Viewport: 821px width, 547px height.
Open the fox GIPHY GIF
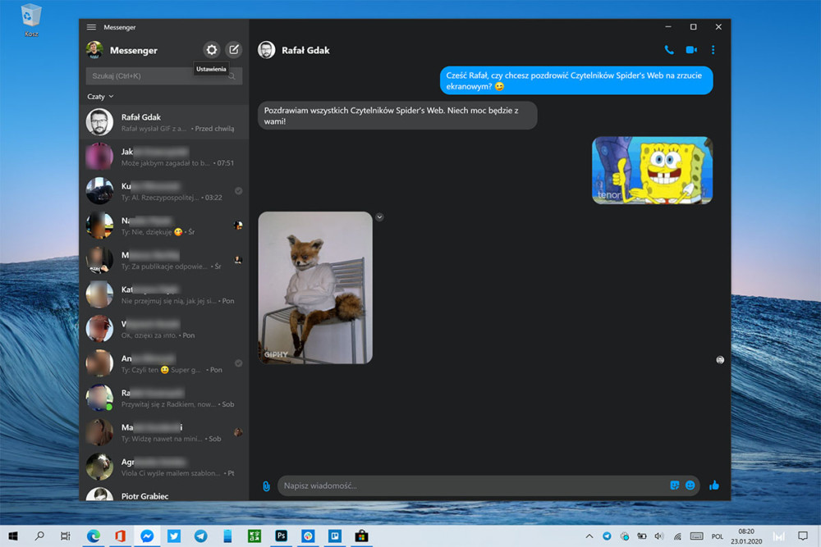(315, 288)
